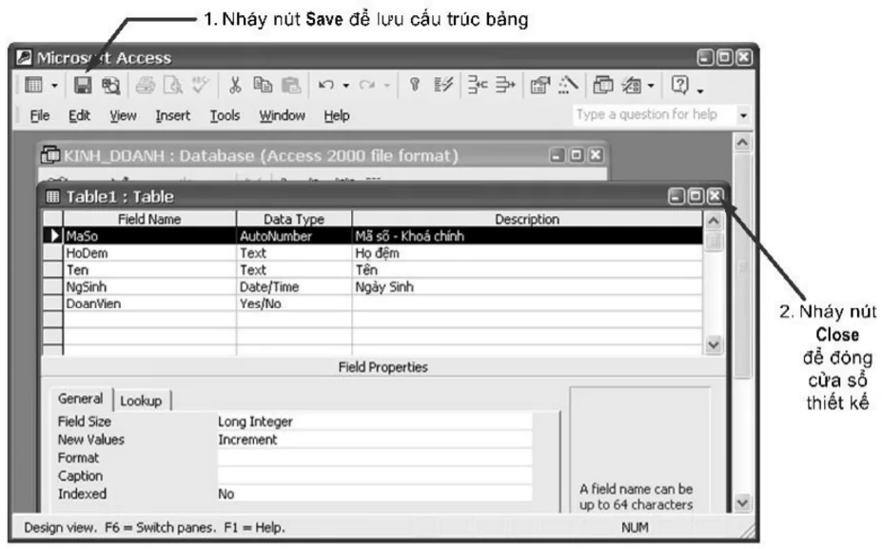The height and width of the screenshot is (549, 882).
Task: Open the View button dropdown arrow
Action: tap(54, 86)
